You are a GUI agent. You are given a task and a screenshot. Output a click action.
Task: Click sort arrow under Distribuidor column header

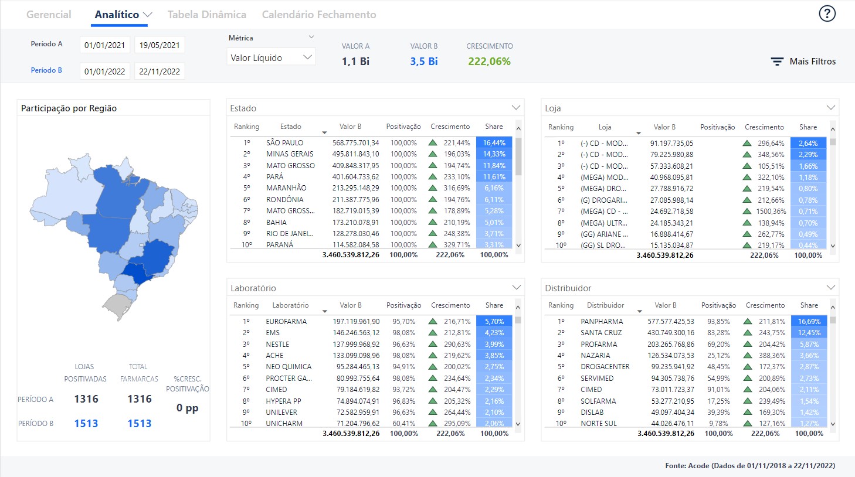point(639,311)
